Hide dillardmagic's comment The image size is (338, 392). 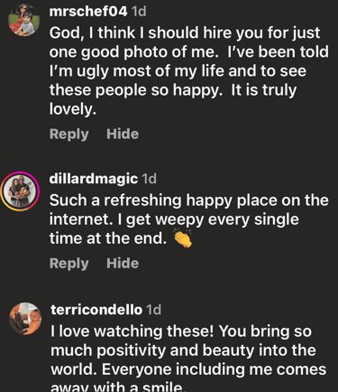pyautogui.click(x=123, y=263)
